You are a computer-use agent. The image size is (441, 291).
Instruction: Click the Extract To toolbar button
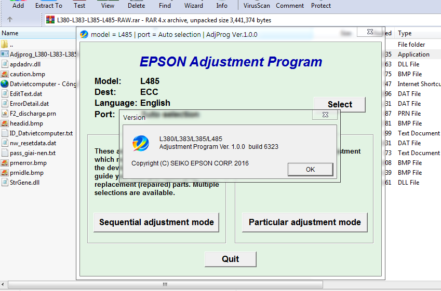[x=49, y=5]
